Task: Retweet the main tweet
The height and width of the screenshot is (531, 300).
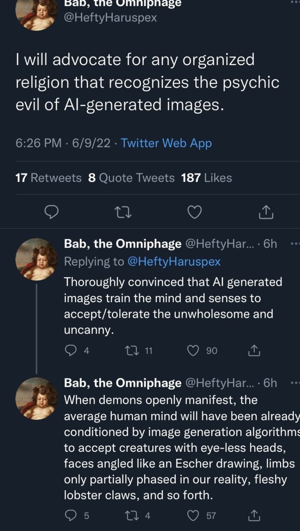Action: (x=120, y=213)
